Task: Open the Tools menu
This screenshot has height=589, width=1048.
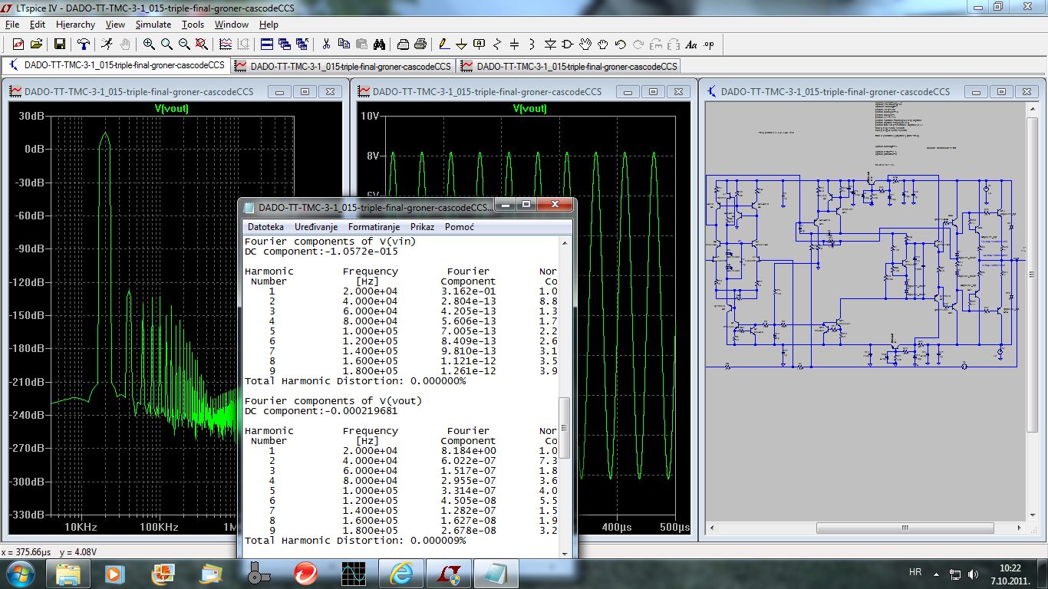Action: (x=193, y=25)
